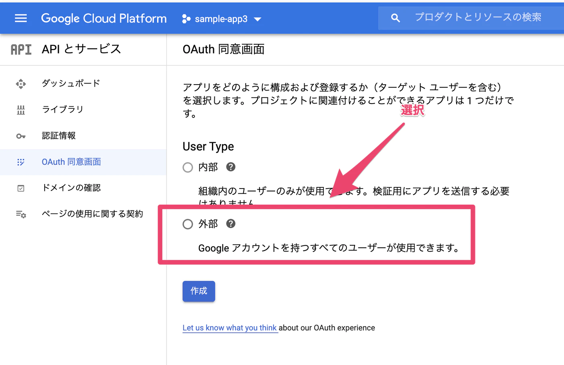Click the 認証情報 key icon

pos(21,136)
